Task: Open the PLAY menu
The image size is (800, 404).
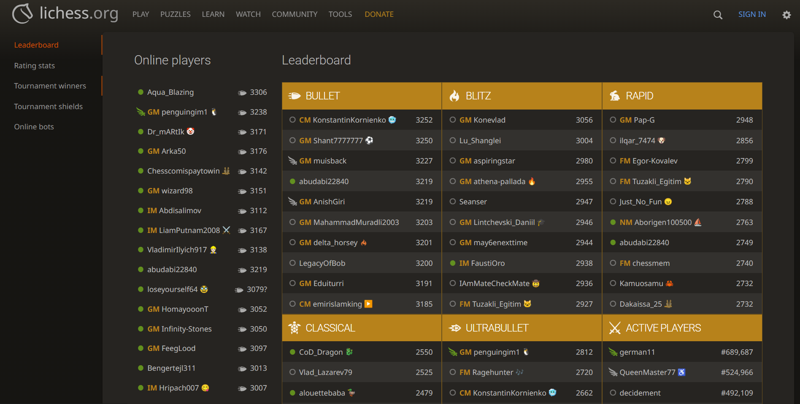Action: (141, 14)
